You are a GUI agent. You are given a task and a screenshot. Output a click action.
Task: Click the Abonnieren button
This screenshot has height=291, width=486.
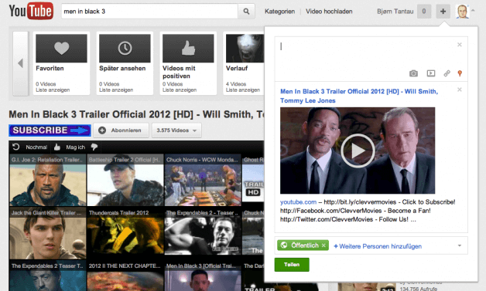coord(122,130)
